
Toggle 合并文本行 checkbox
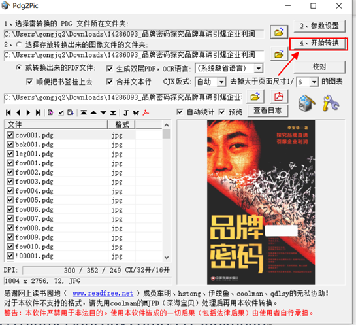click(110, 82)
